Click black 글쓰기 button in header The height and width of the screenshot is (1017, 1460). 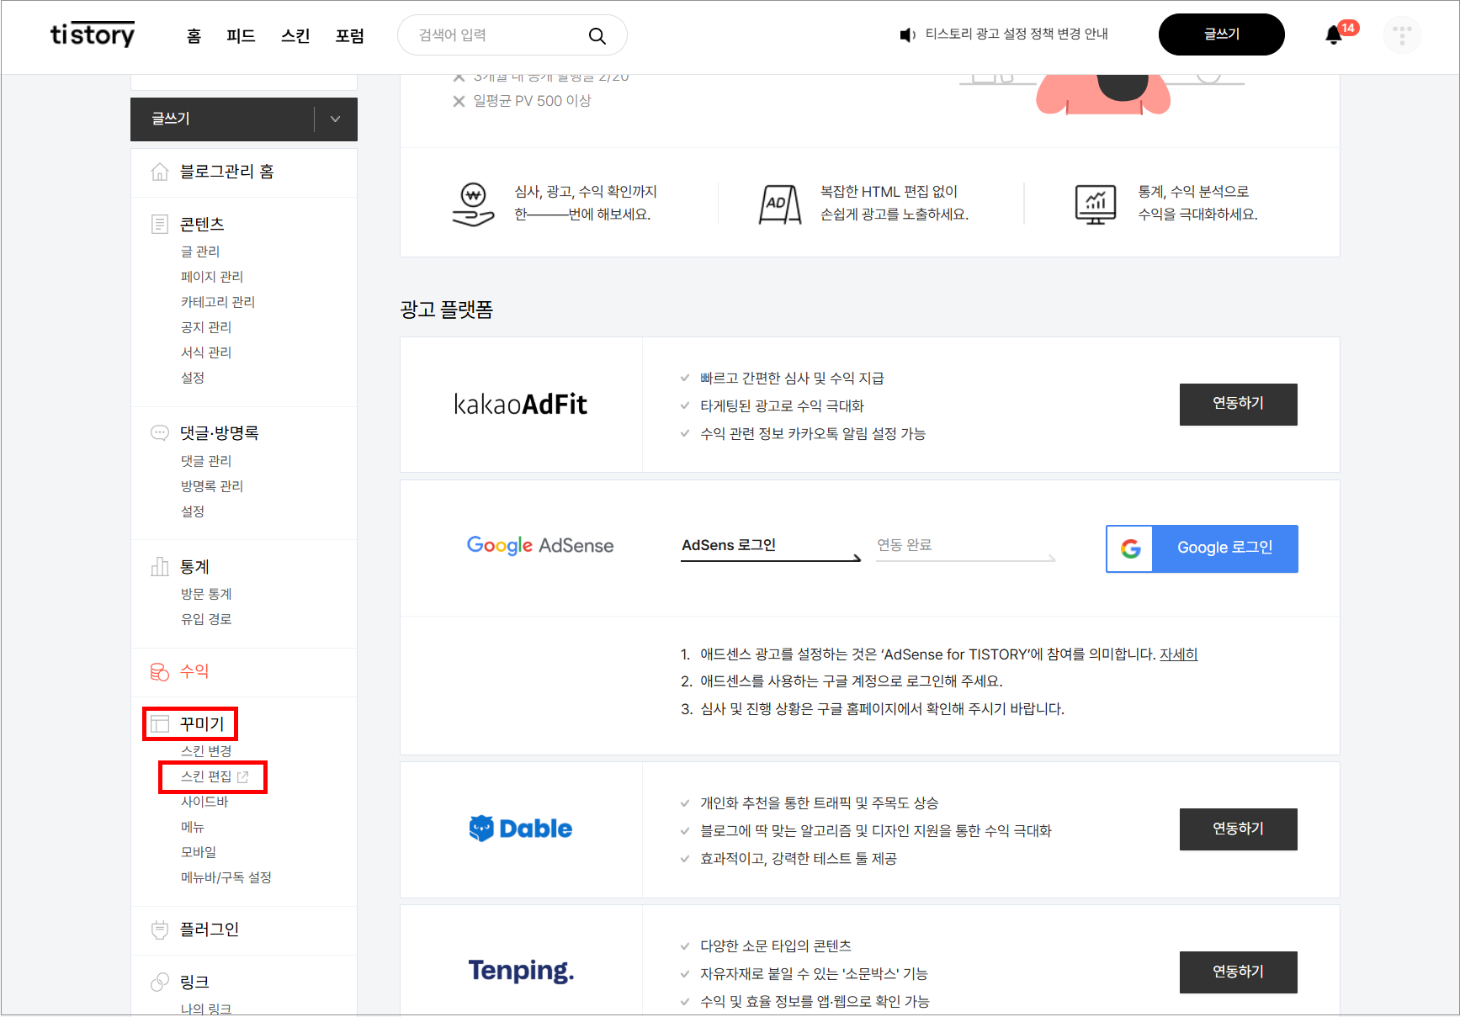point(1221,34)
